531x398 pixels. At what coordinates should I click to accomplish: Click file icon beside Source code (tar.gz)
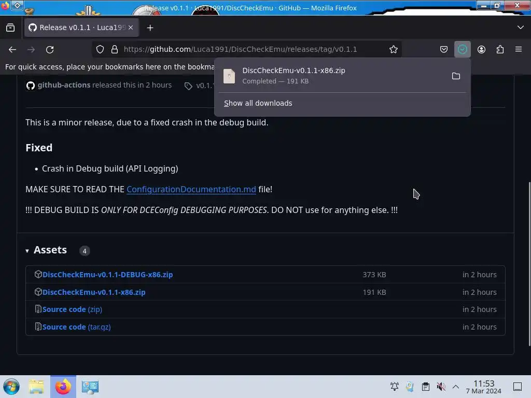point(38,326)
